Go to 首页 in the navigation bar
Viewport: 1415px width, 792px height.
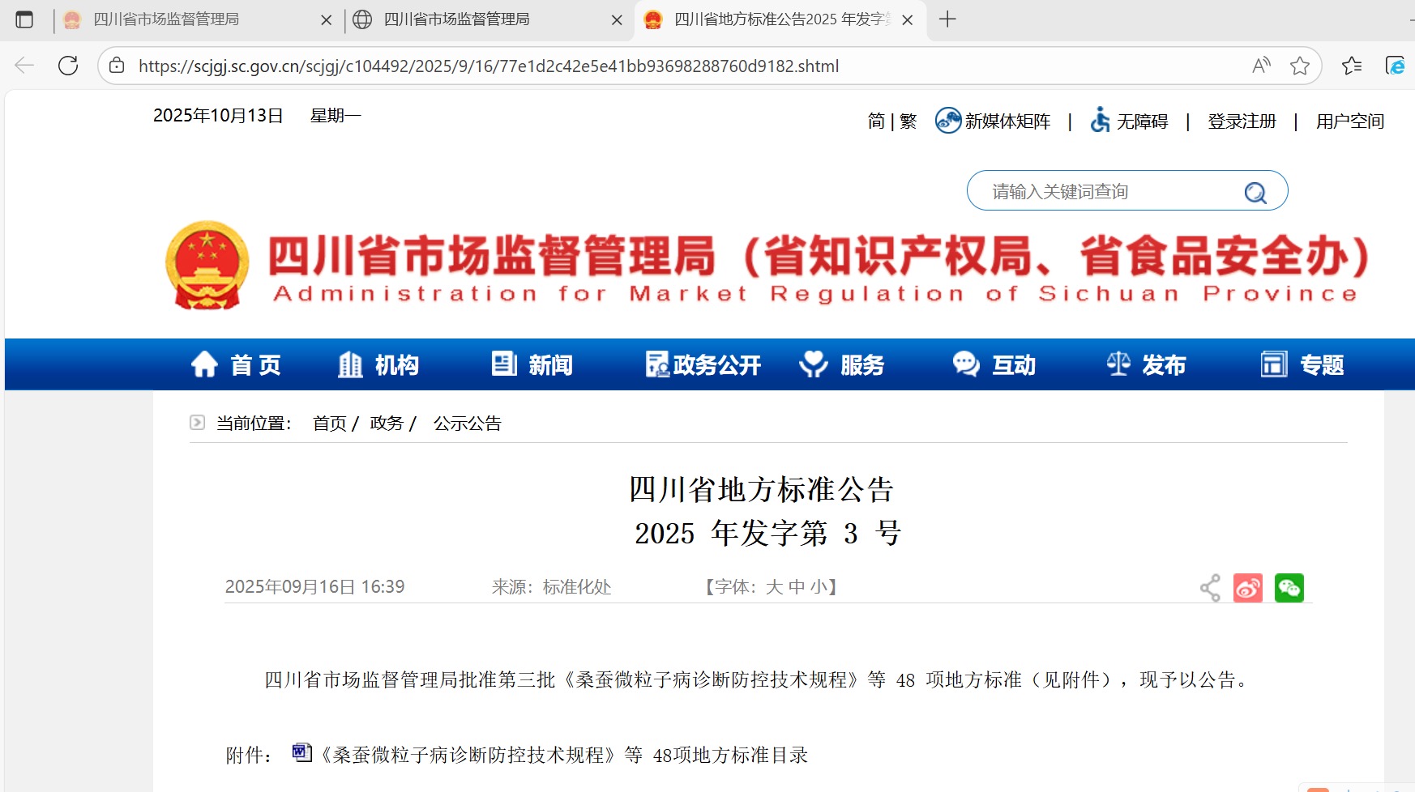tap(237, 365)
